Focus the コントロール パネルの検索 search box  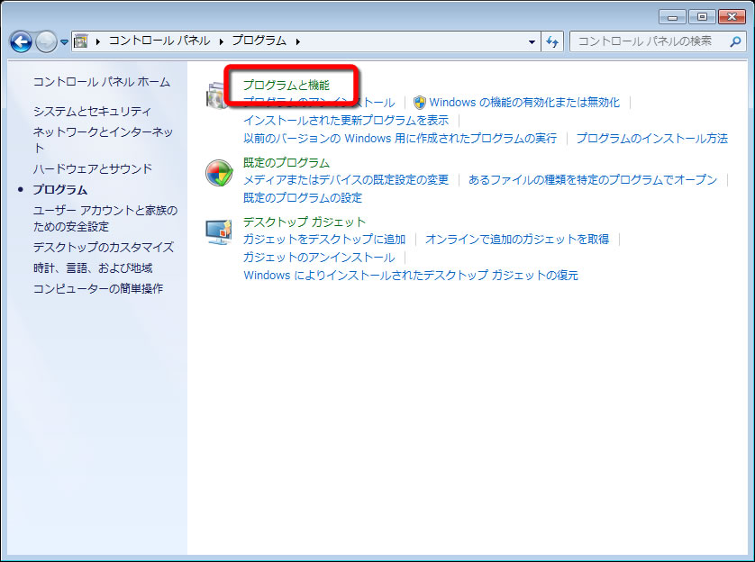(x=658, y=41)
